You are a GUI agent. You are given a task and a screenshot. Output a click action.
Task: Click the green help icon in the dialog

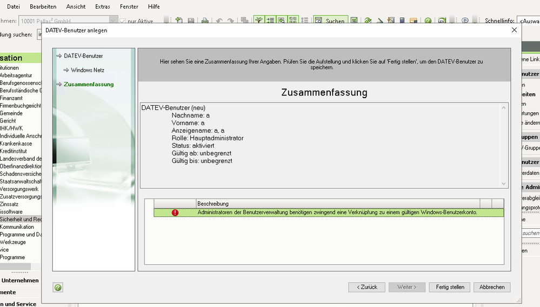pos(58,288)
